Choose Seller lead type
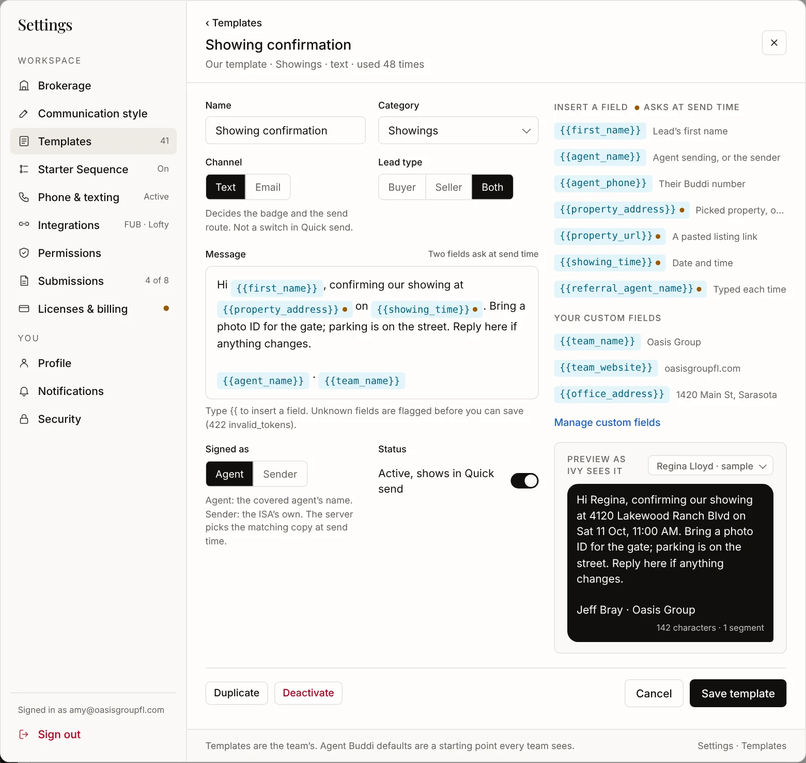 448,187
